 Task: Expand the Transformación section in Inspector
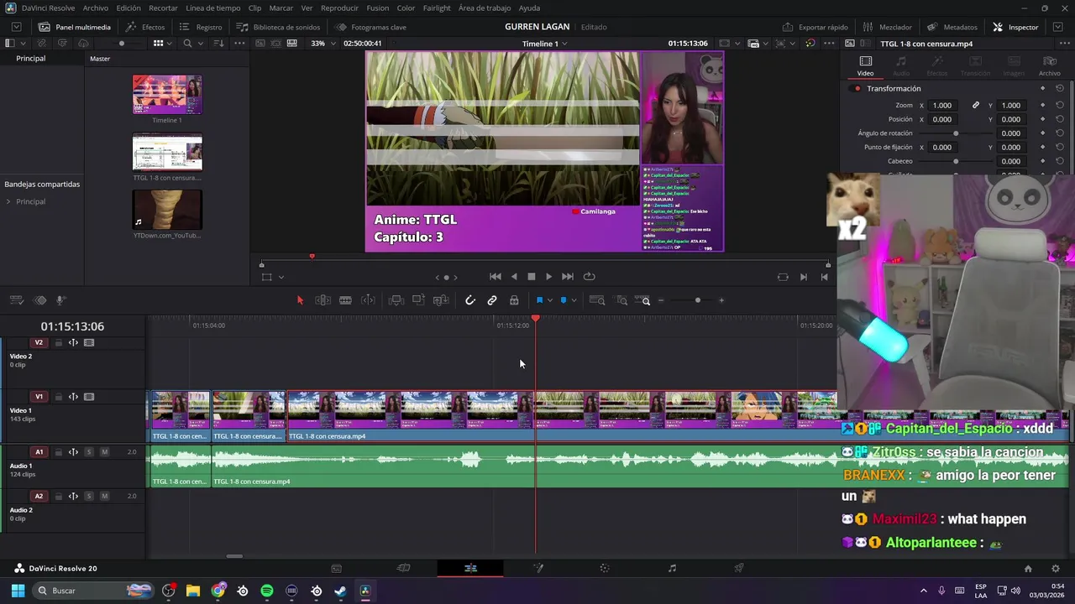point(894,88)
